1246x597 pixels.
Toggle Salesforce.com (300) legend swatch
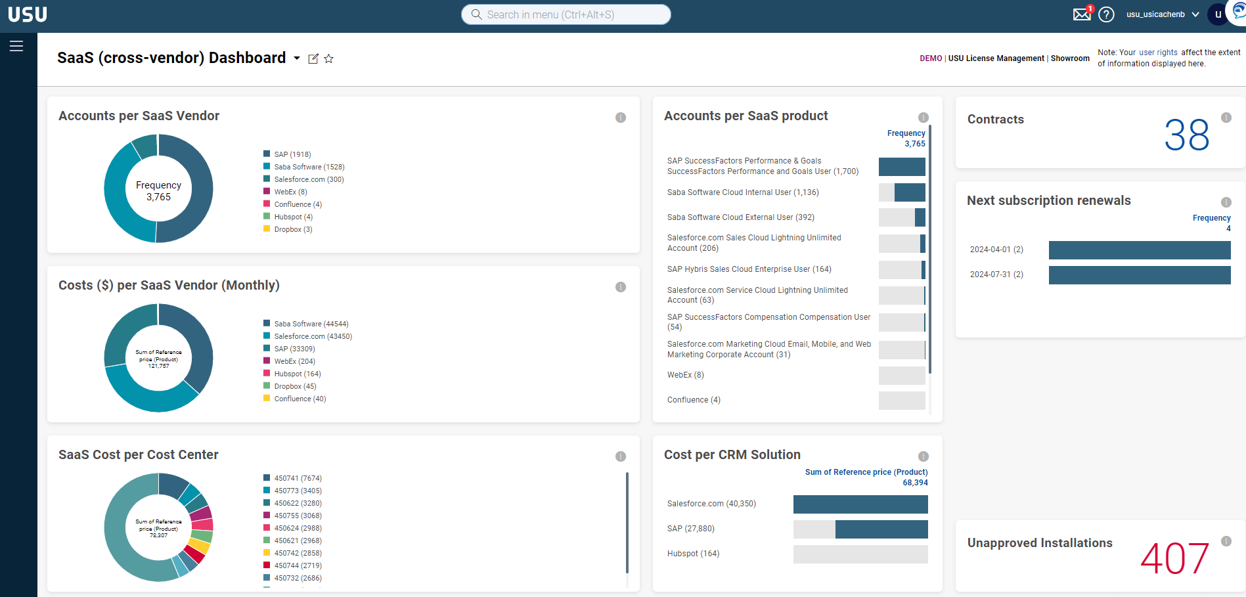pyautogui.click(x=267, y=179)
